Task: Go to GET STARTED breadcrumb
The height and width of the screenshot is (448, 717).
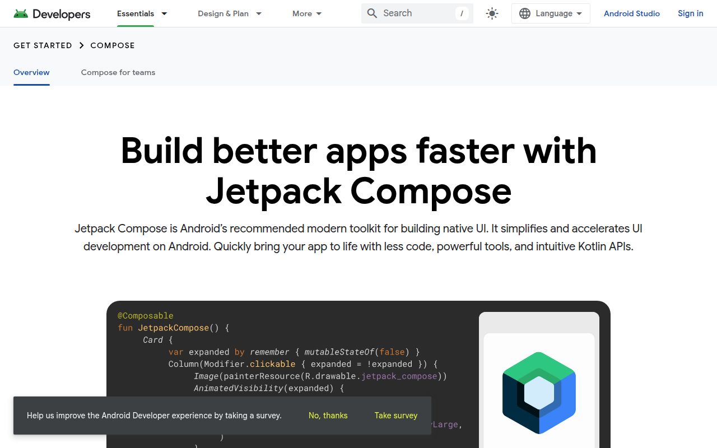Action: (x=43, y=45)
